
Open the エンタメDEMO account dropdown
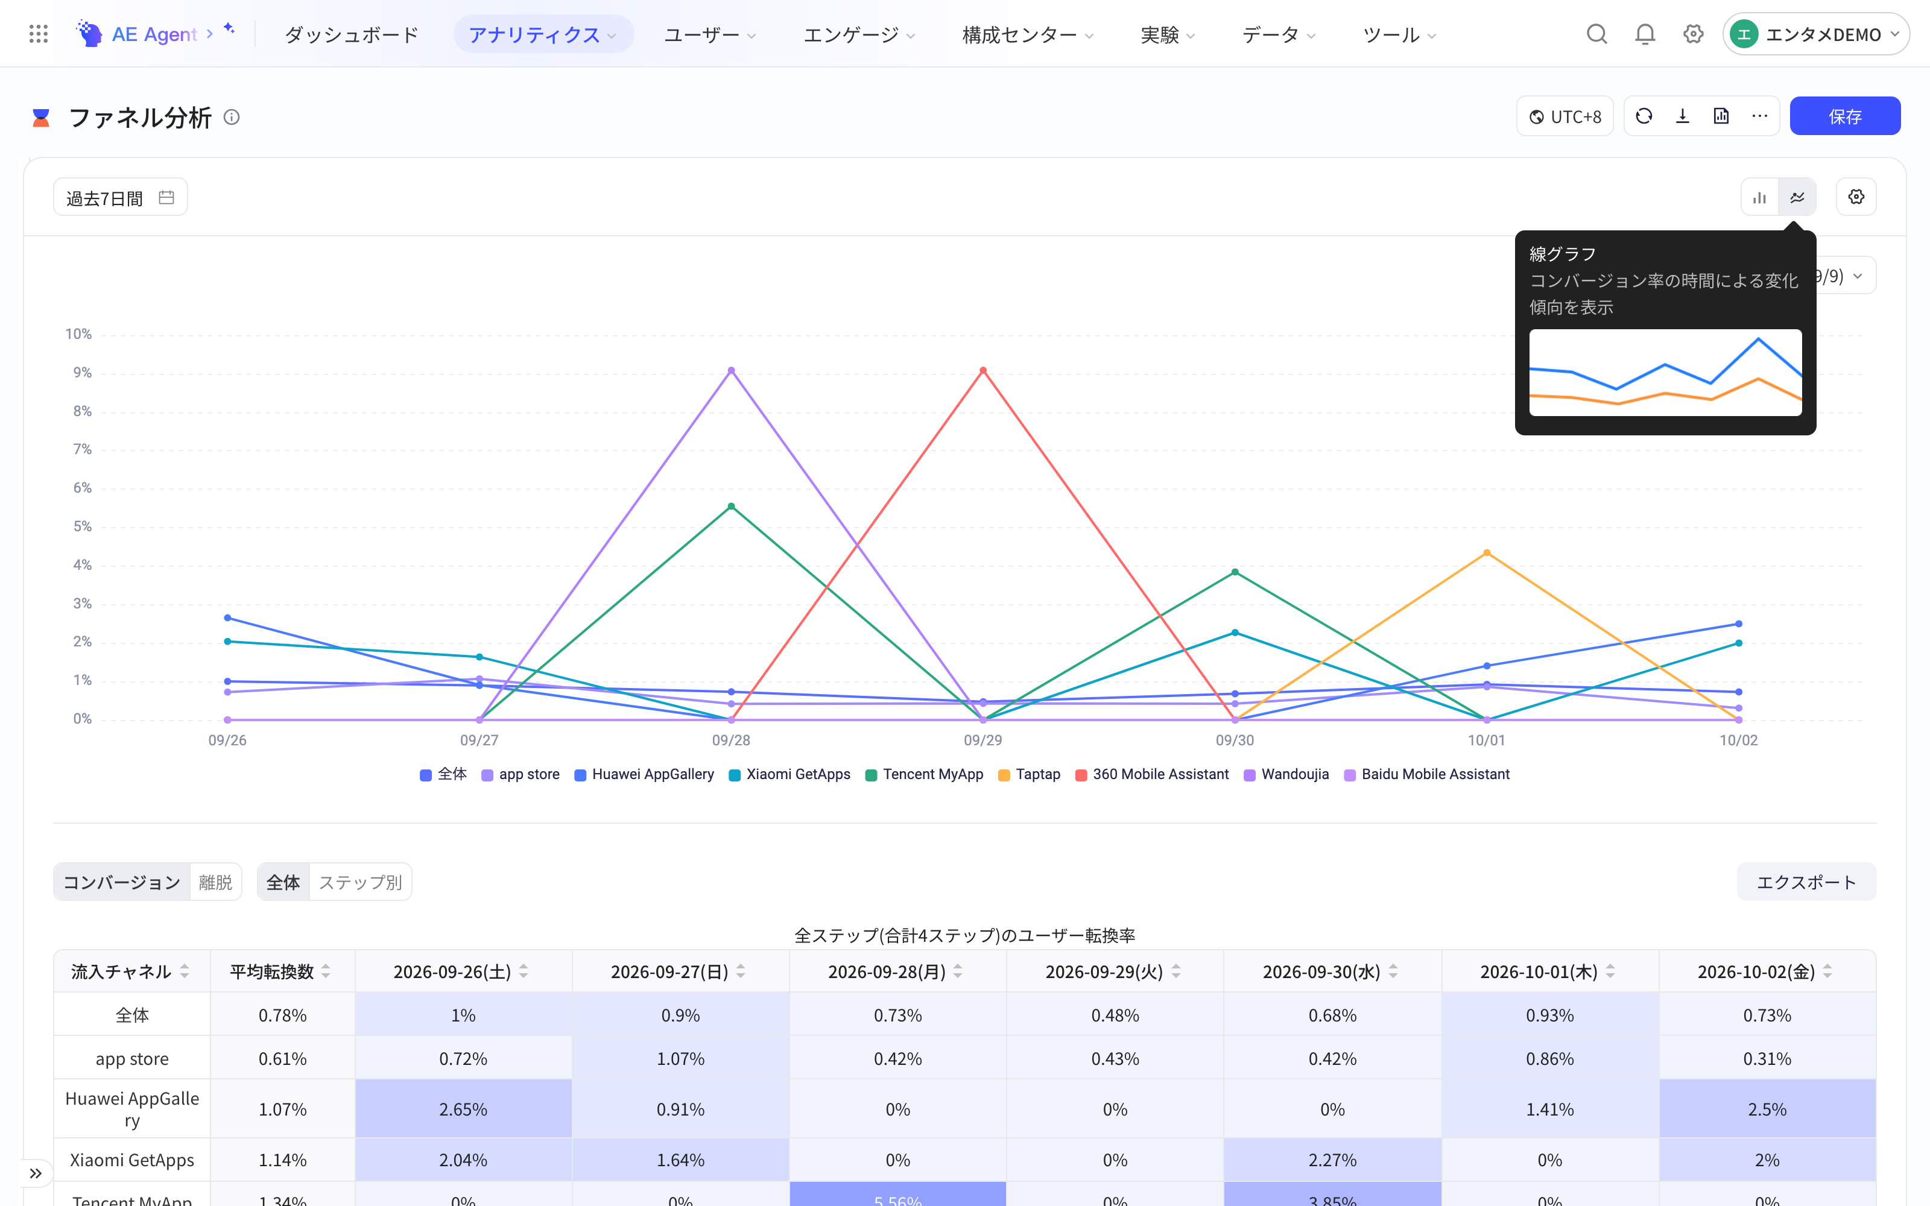coord(1815,34)
